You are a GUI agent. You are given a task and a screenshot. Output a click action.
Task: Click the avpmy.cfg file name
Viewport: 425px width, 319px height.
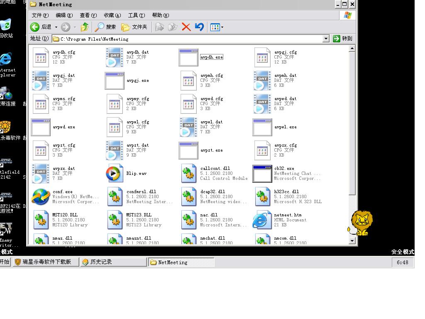[138, 99]
